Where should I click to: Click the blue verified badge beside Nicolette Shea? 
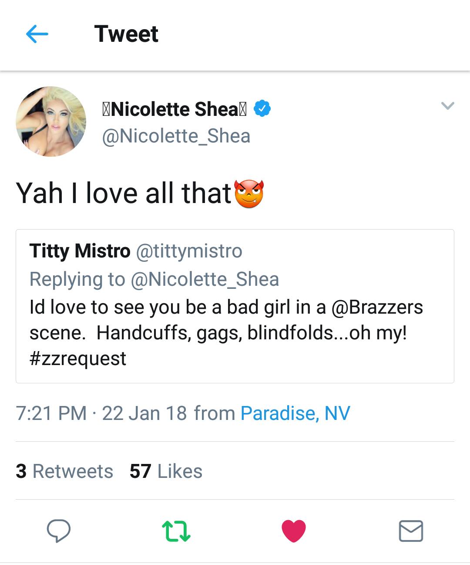263,108
